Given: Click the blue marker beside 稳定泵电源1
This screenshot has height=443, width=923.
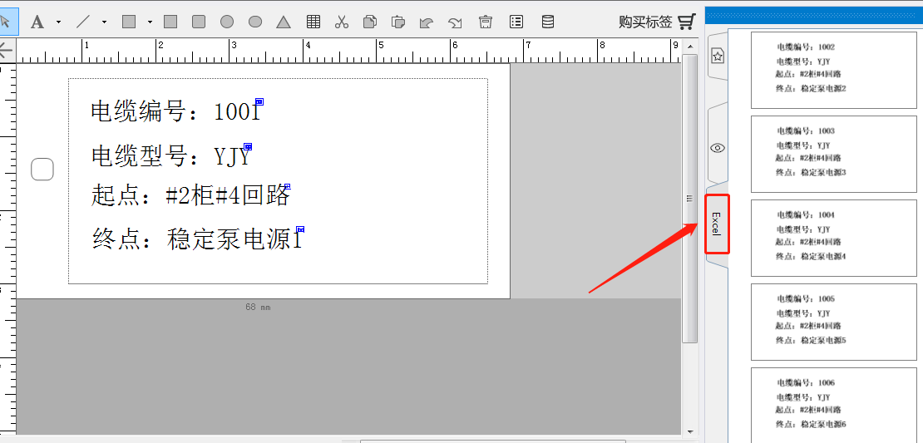Looking at the screenshot, I should point(300,229).
